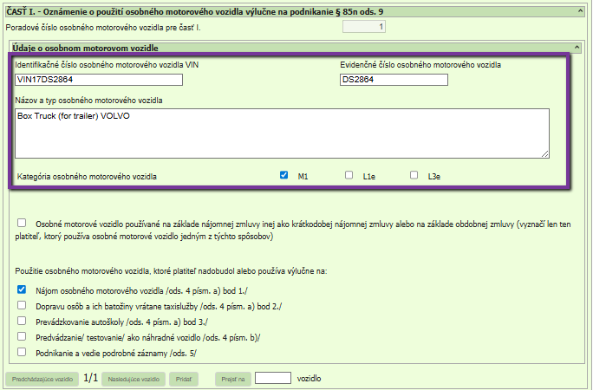Click the Názov a typ vehicle textarea
This screenshot has width=593, height=390.
click(282, 133)
